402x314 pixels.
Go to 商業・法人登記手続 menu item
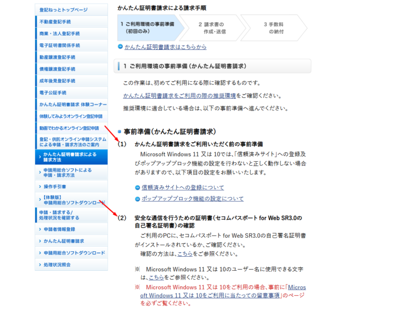coord(59,34)
